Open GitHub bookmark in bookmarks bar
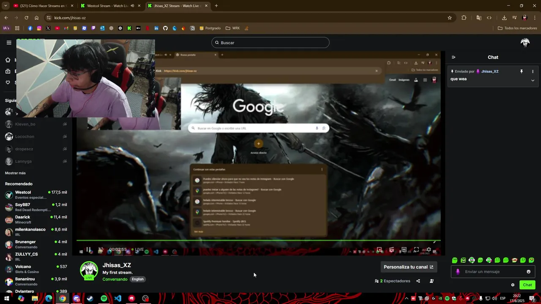The height and width of the screenshot is (304, 541). [165, 28]
